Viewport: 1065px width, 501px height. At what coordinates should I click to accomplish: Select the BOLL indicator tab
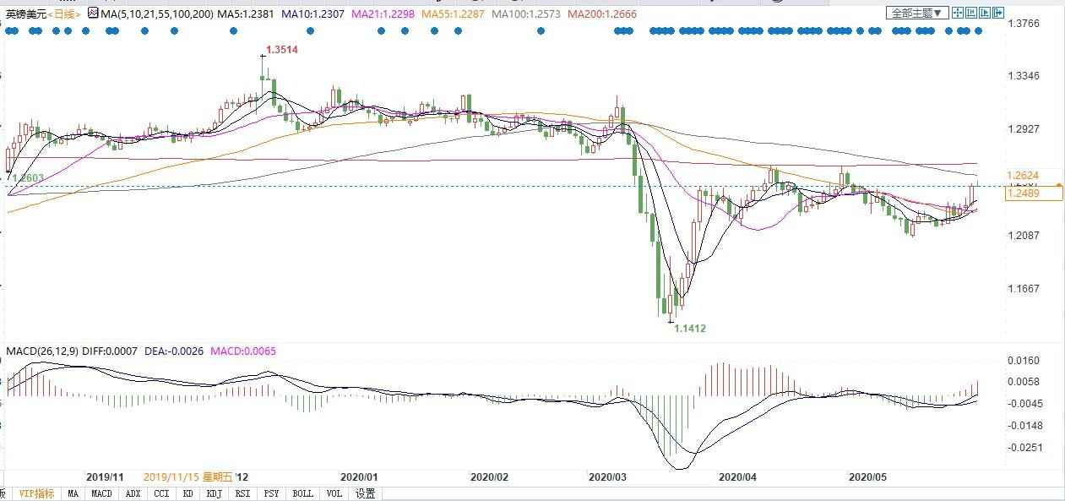(x=302, y=493)
